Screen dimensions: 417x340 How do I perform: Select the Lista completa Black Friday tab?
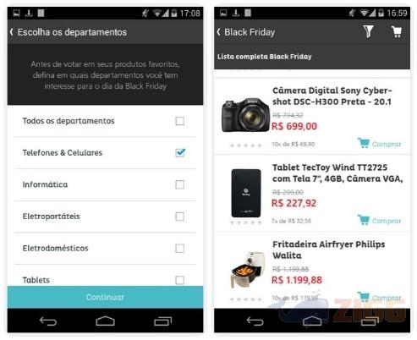point(265,57)
